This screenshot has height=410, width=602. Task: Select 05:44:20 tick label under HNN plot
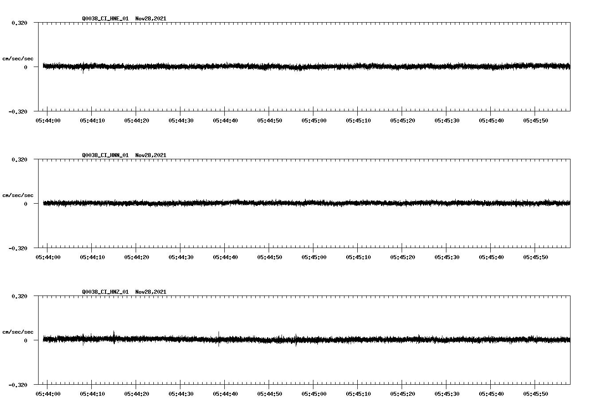click(x=137, y=257)
